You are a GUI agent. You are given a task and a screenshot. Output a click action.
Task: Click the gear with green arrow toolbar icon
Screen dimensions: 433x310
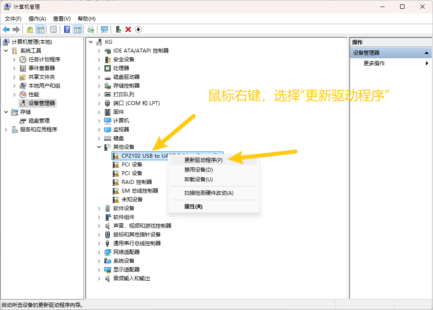(91, 29)
